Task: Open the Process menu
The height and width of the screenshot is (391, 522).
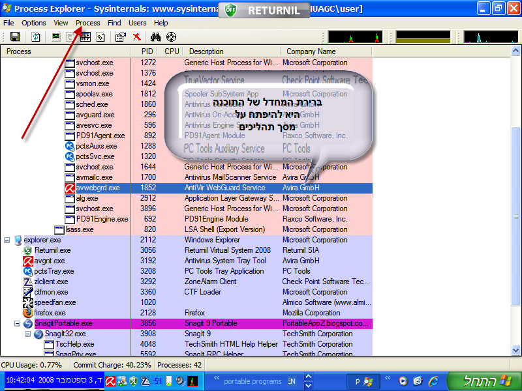Action: tap(87, 23)
